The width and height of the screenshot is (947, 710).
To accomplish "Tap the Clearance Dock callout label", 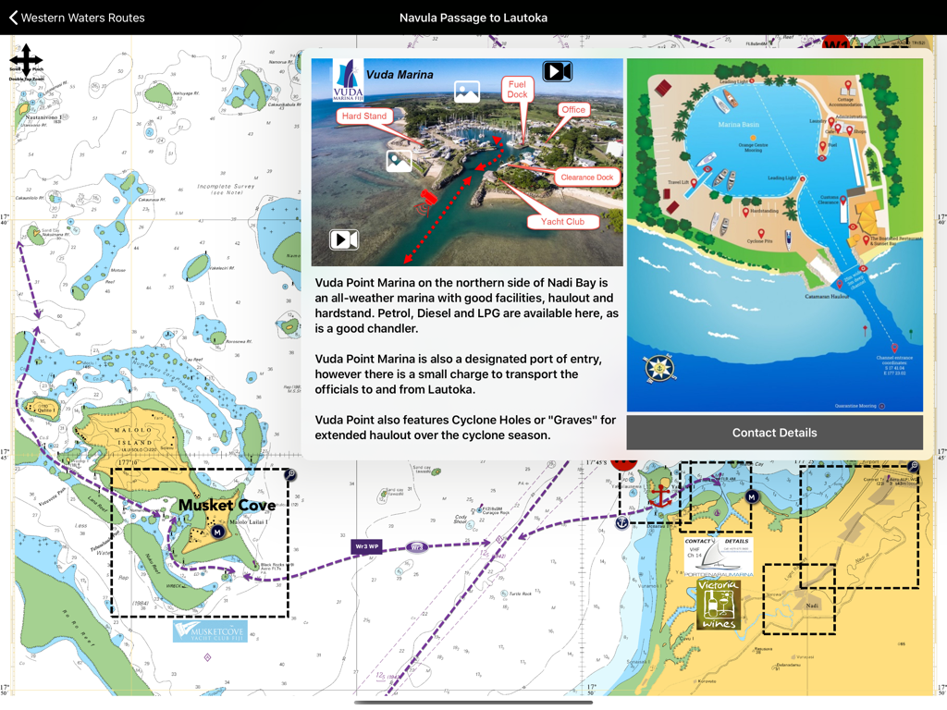I will [x=587, y=176].
